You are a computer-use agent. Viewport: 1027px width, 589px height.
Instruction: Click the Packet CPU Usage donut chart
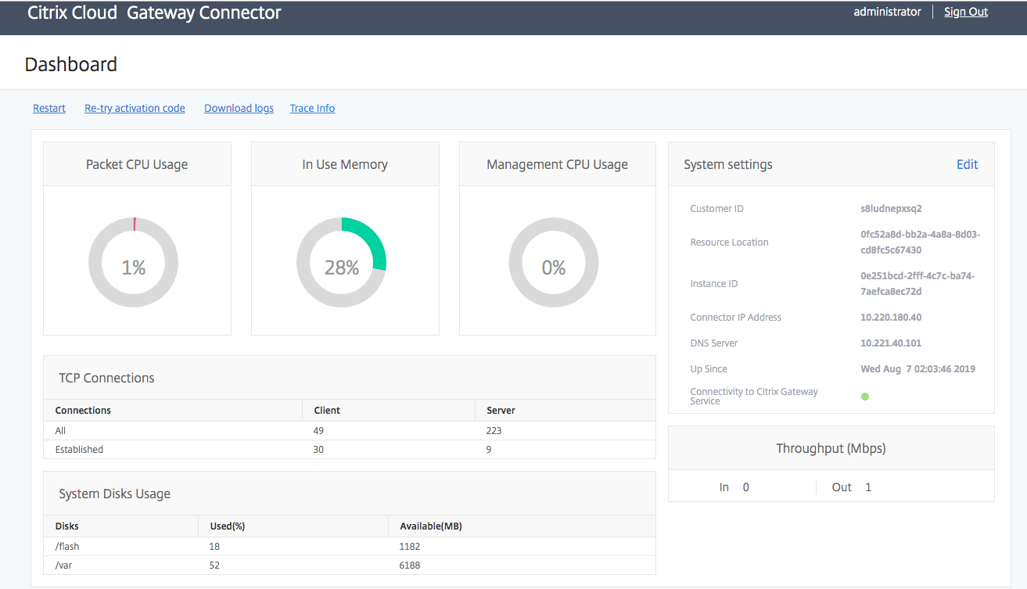click(134, 263)
